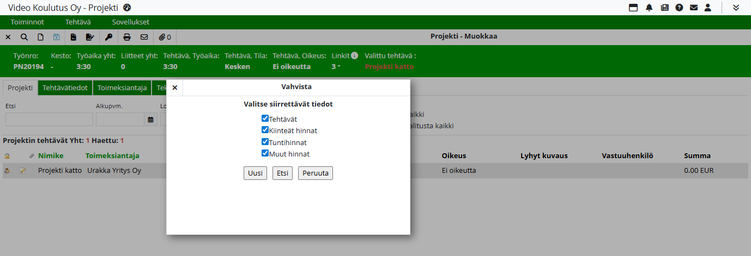Open the Toiminnot menu
This screenshot has width=751, height=256.
click(x=27, y=22)
